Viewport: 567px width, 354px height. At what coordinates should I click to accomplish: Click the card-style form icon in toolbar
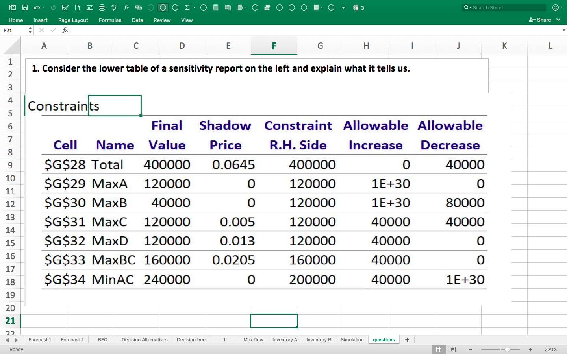click(90, 7)
